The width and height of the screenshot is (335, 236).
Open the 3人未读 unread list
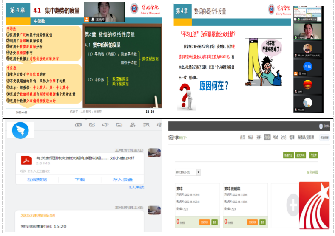tap(136, 187)
